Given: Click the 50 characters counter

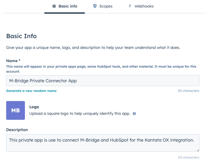Looking at the screenshot, I should (188, 91).
